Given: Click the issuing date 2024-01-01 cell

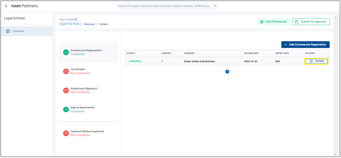Looking at the screenshot, I should pos(251,61).
